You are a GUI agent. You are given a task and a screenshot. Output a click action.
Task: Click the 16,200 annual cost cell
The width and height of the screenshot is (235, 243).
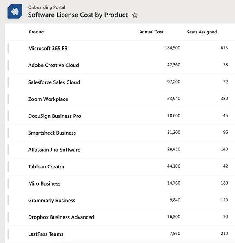point(173,216)
